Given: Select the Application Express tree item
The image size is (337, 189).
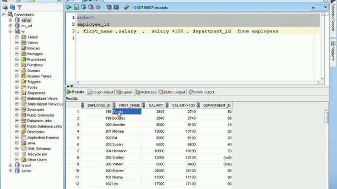Looking at the screenshot, I should pyautogui.click(x=43, y=138).
